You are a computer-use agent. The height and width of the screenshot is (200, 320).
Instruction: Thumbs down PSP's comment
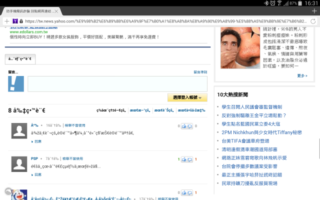[190, 159]
